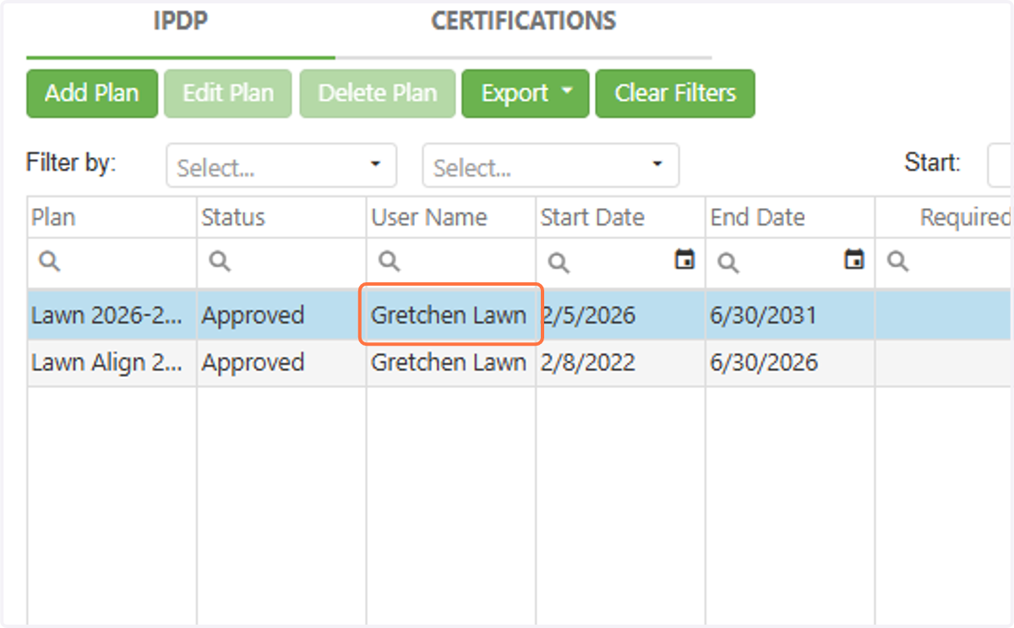
Task: Click the search icon under Plan column
Action: [x=50, y=262]
